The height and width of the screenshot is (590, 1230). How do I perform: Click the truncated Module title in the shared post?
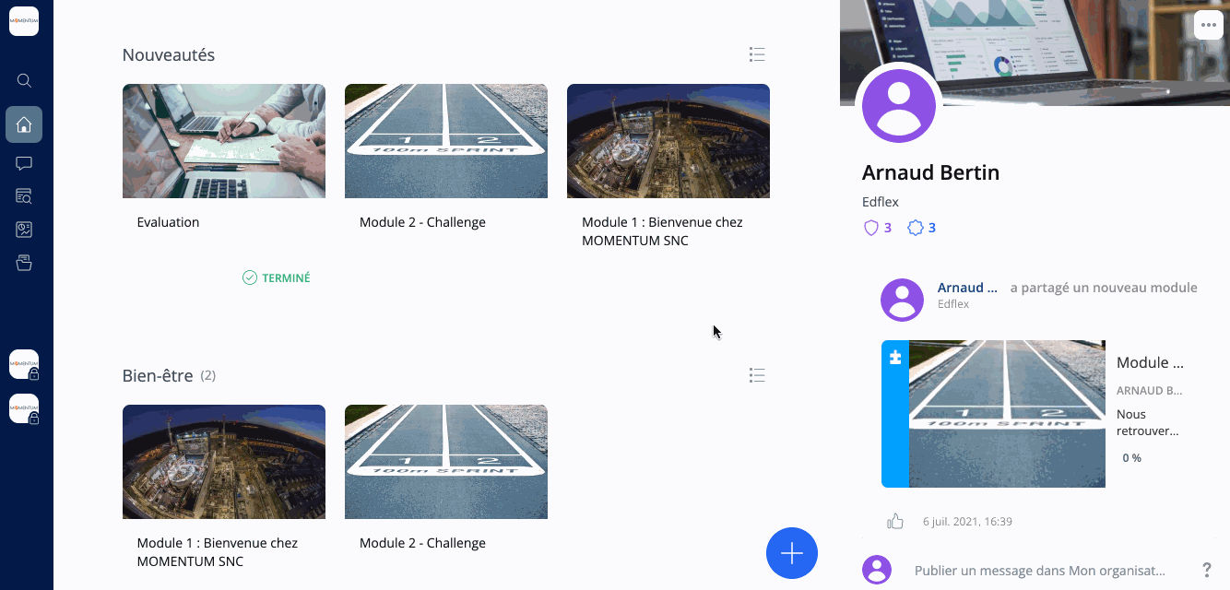click(x=1150, y=362)
